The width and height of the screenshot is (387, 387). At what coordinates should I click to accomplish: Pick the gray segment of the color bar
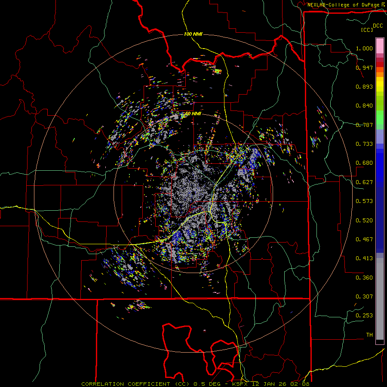tap(380, 299)
